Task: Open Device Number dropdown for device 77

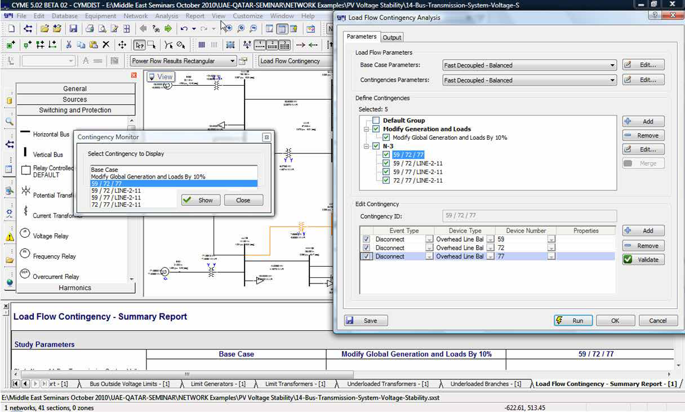Action: [x=551, y=256]
